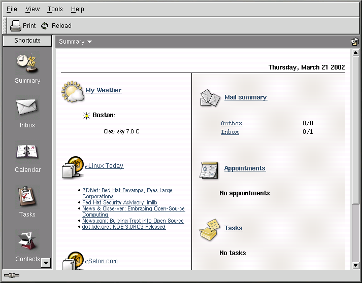
Task: Click the Appointments calendar icon
Action: [x=209, y=170]
